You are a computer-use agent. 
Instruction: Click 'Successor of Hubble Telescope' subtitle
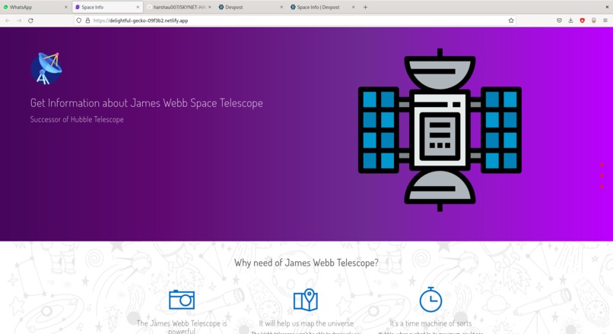coord(77,119)
